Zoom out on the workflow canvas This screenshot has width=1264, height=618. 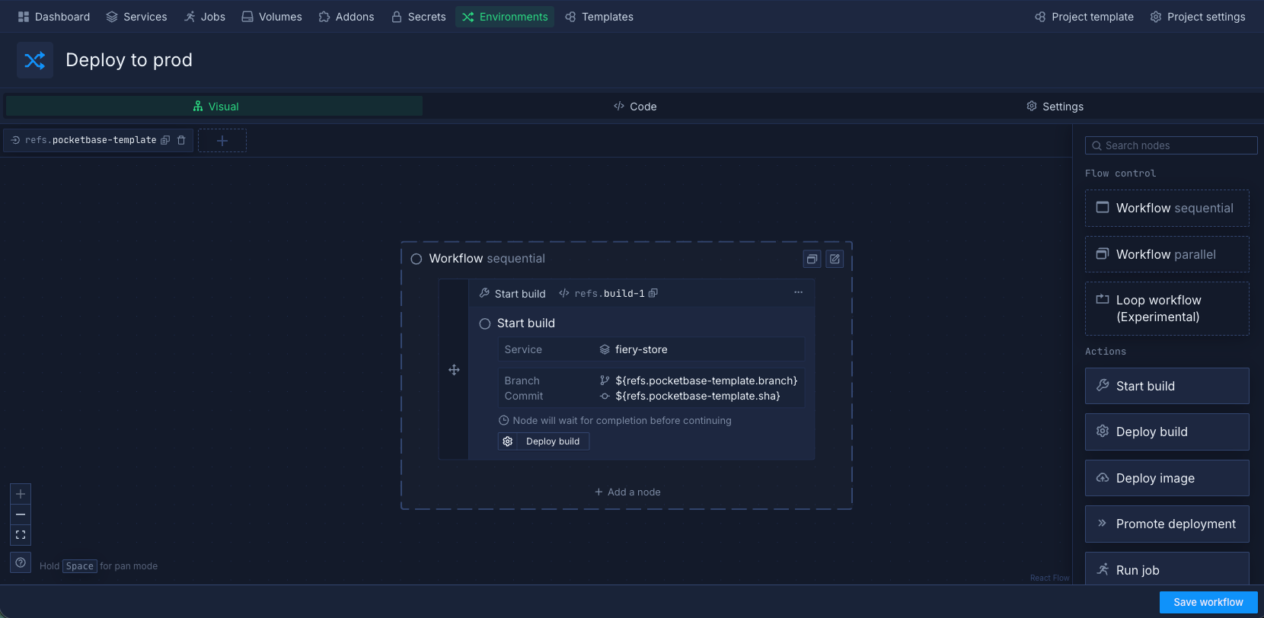pyautogui.click(x=21, y=514)
